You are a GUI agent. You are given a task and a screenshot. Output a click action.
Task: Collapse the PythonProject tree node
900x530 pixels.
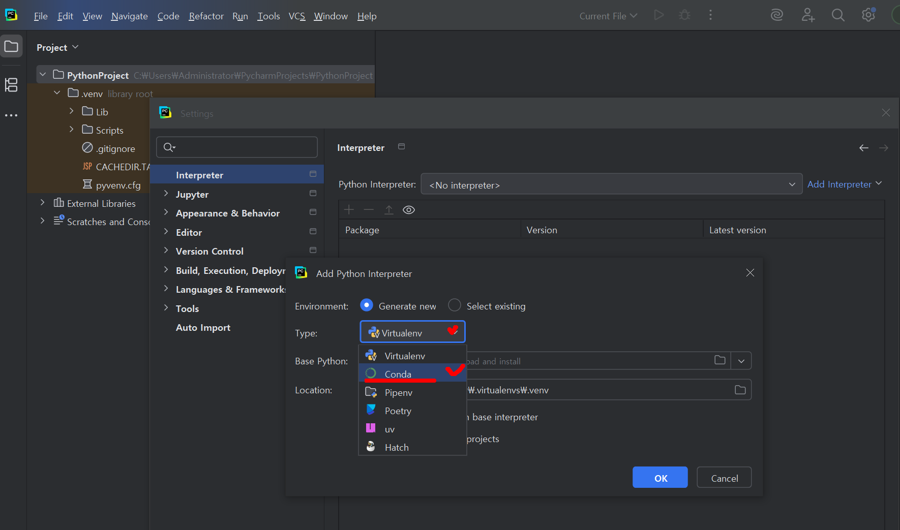pos(43,75)
